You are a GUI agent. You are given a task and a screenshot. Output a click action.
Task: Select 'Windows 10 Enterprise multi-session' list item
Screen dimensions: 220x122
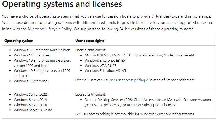point(43,63)
